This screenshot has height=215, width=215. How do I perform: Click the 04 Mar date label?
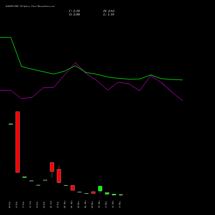click(71, 204)
